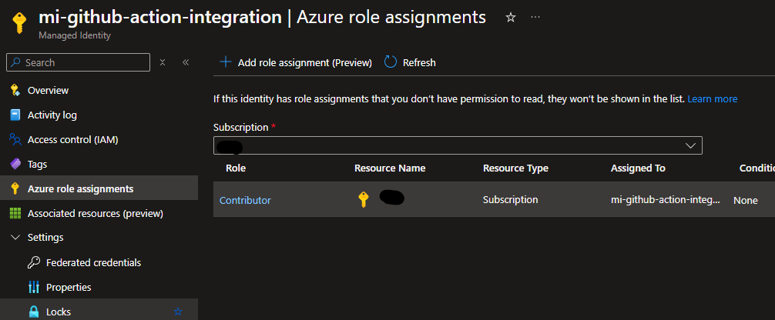Image resolution: width=775 pixels, height=320 pixels.
Task: Click the purple Tags icon
Action: pyautogui.click(x=15, y=164)
